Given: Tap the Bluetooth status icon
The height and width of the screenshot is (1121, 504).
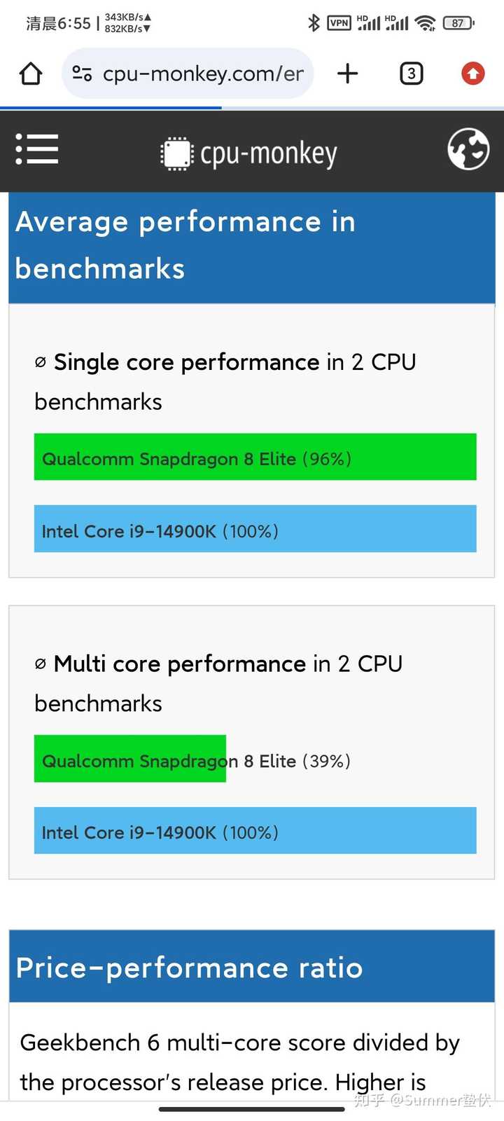Looking at the screenshot, I should point(314,23).
